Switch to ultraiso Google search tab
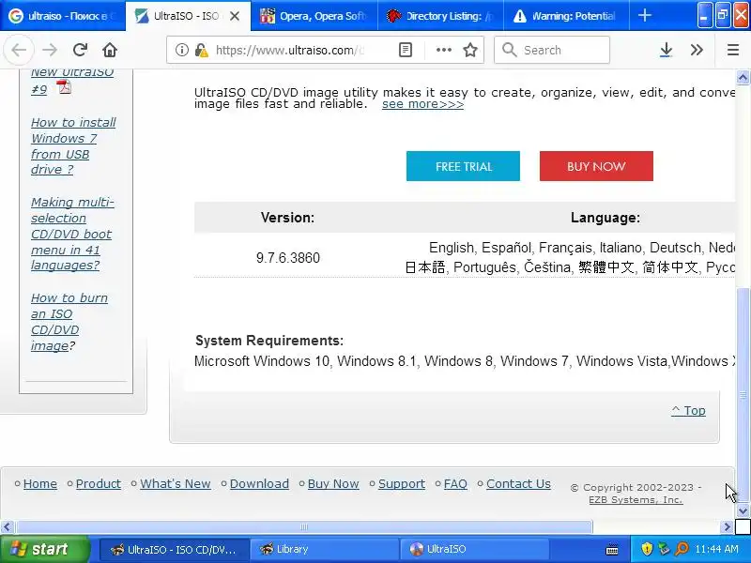 click(63, 16)
